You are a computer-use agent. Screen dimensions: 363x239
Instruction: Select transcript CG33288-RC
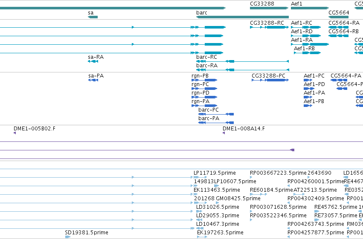point(269,27)
